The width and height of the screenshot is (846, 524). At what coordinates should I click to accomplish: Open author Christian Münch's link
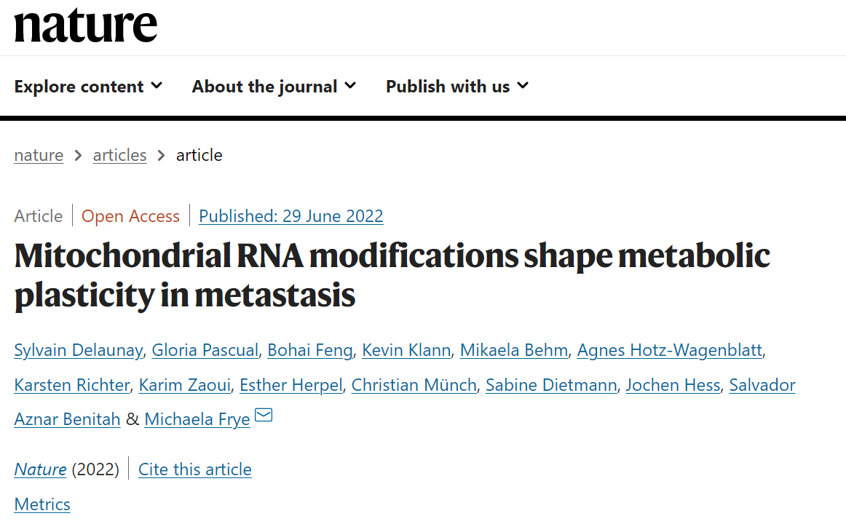tap(414, 385)
